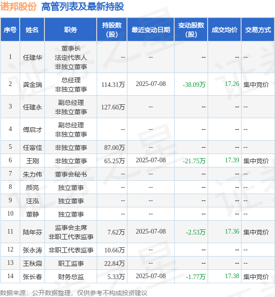Screen dimensions: 275x297
Task: Click the holding value 22.84万
Action: [115, 263]
